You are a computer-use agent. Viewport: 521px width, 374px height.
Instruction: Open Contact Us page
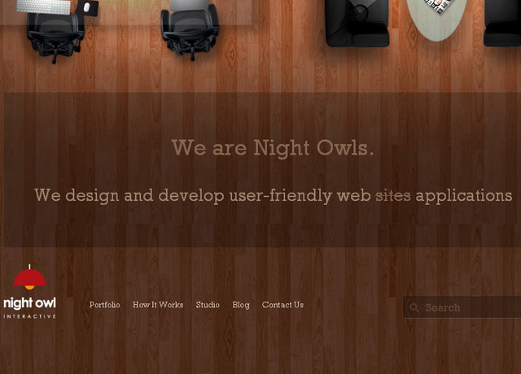282,305
